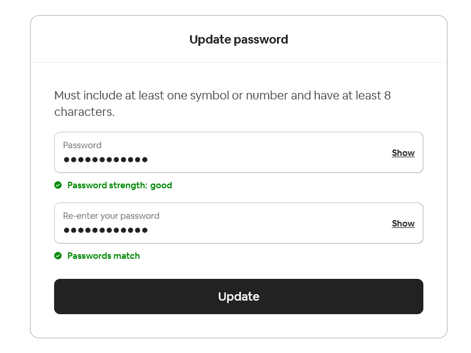Click the green checkmark beside Password strength
The height and width of the screenshot is (353, 471).
(58, 185)
